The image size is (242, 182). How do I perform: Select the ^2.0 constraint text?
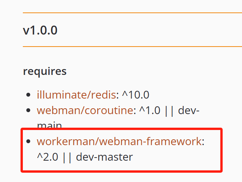pyautogui.click(x=48, y=157)
